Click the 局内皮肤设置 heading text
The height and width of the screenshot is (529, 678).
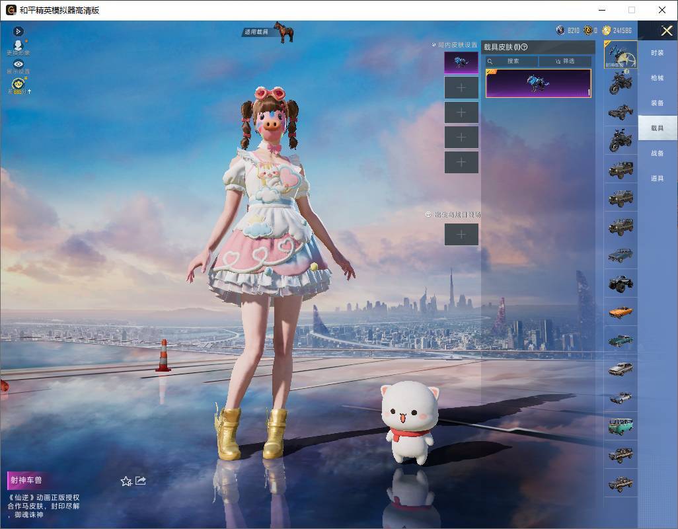click(457, 44)
